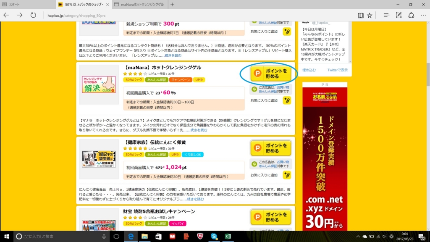Click the maNara UP中 tag

(x=199, y=80)
